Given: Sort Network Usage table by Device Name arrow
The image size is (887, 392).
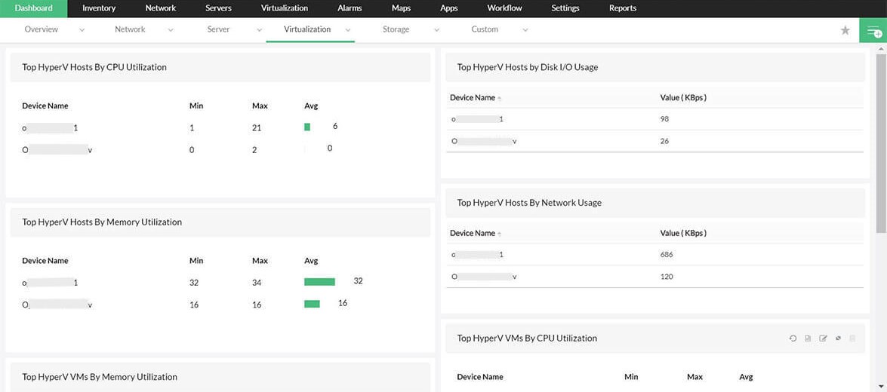Looking at the screenshot, I should pyautogui.click(x=499, y=234).
